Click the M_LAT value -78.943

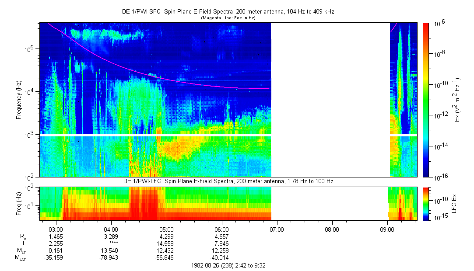111,258
